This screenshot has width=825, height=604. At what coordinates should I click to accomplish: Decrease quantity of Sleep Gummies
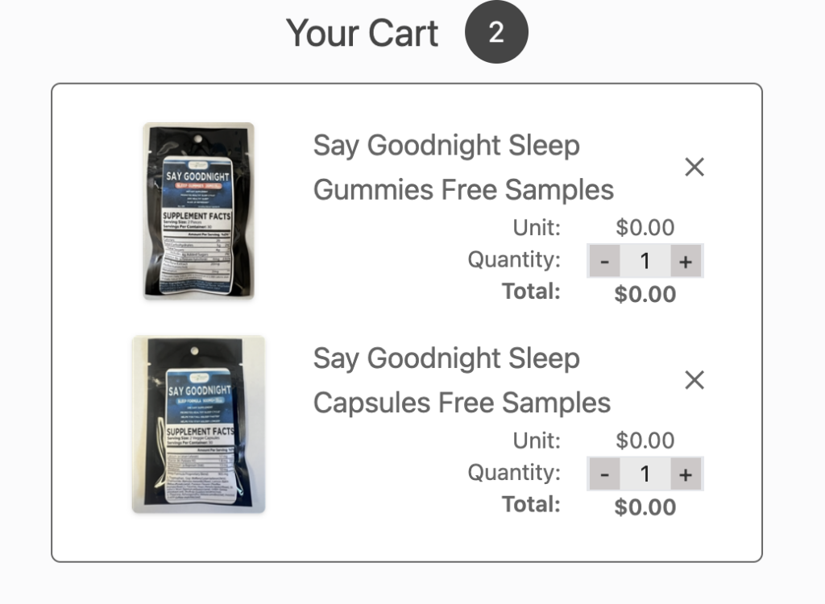click(605, 261)
